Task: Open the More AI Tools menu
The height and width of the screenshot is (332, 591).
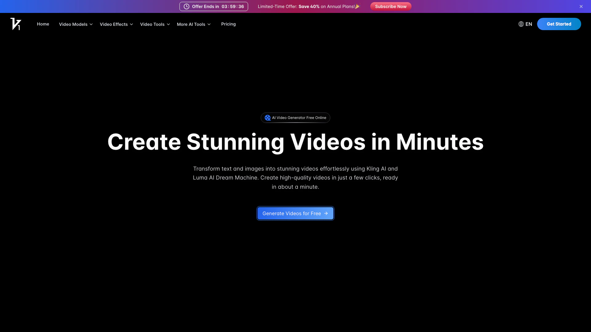Action: point(194,24)
